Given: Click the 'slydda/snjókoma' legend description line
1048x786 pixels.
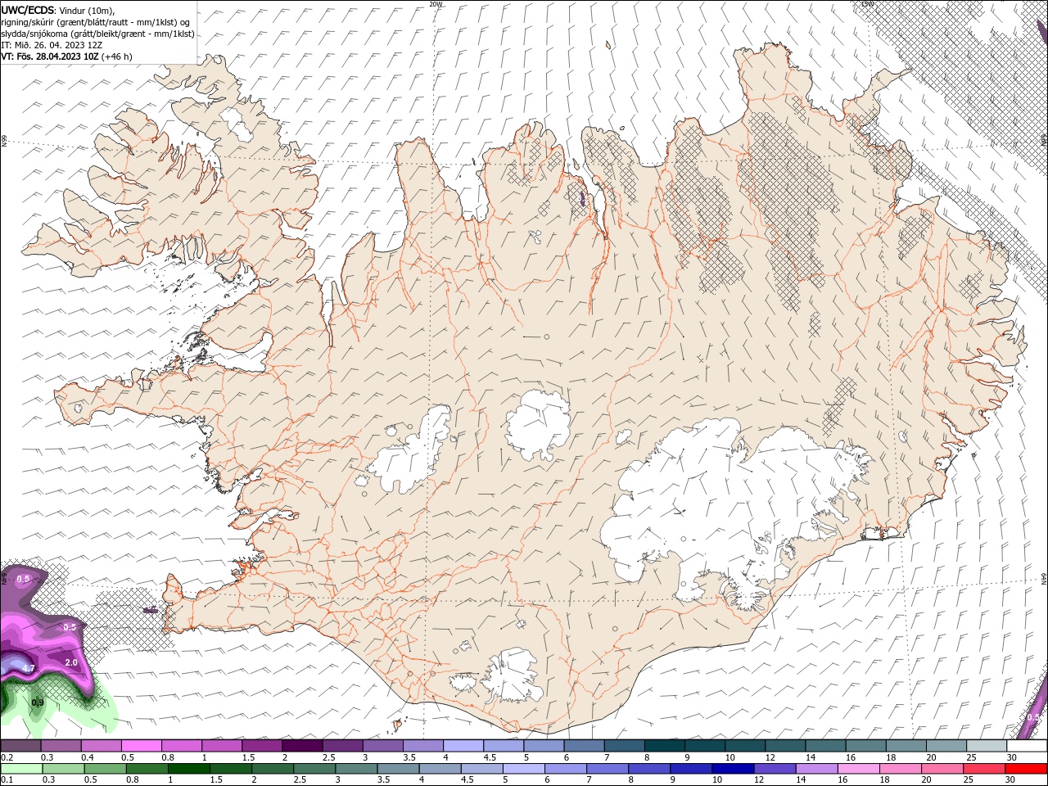Looking at the screenshot, I should (97, 34).
